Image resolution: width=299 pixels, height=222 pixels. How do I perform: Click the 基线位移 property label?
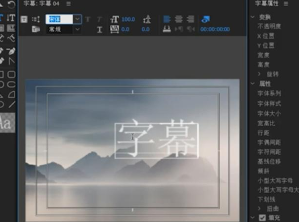click(269, 161)
